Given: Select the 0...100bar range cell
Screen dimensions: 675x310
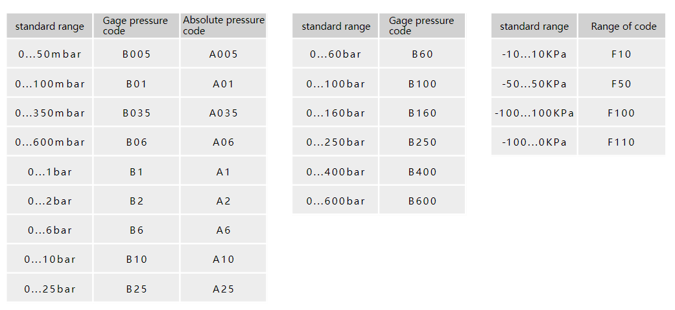Looking at the screenshot, I should [335, 84].
